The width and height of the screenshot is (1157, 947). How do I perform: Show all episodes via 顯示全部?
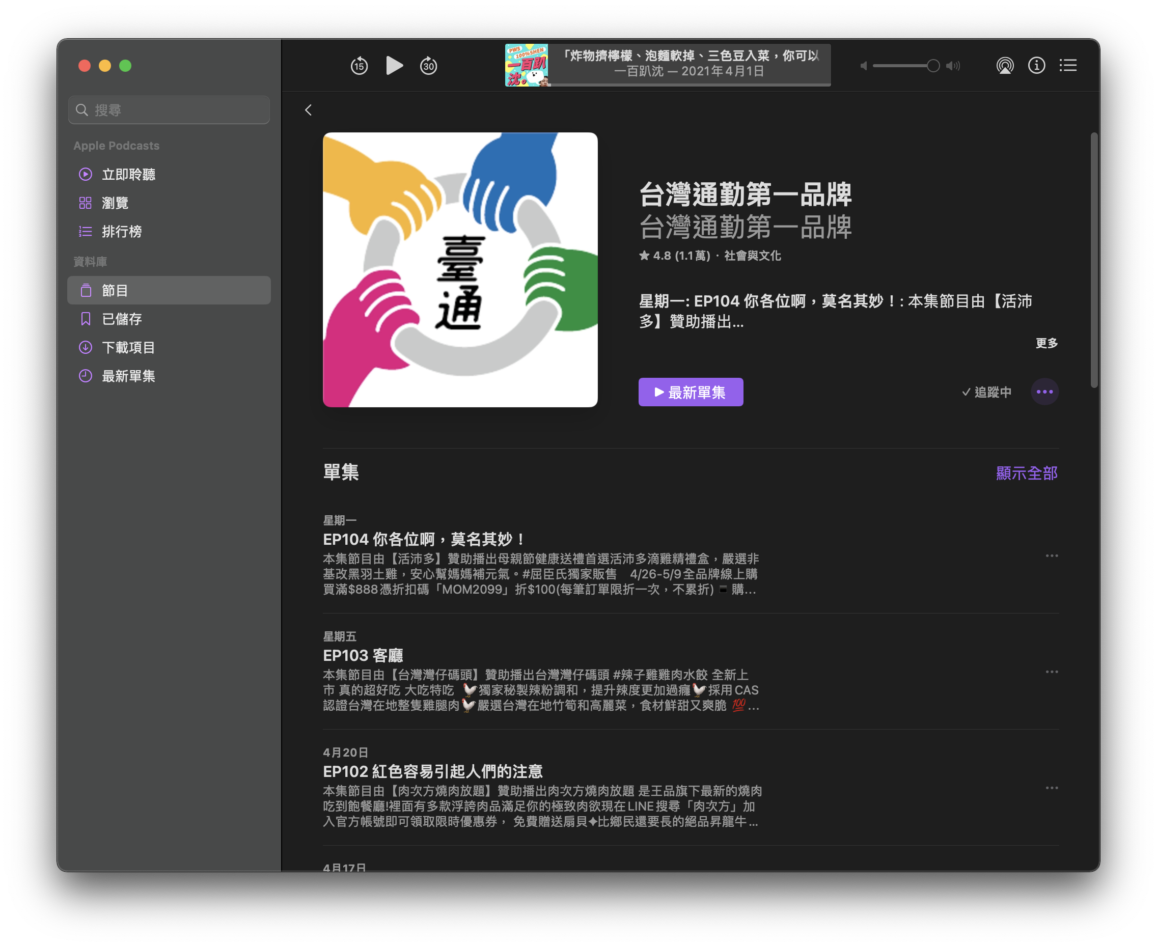[1028, 473]
